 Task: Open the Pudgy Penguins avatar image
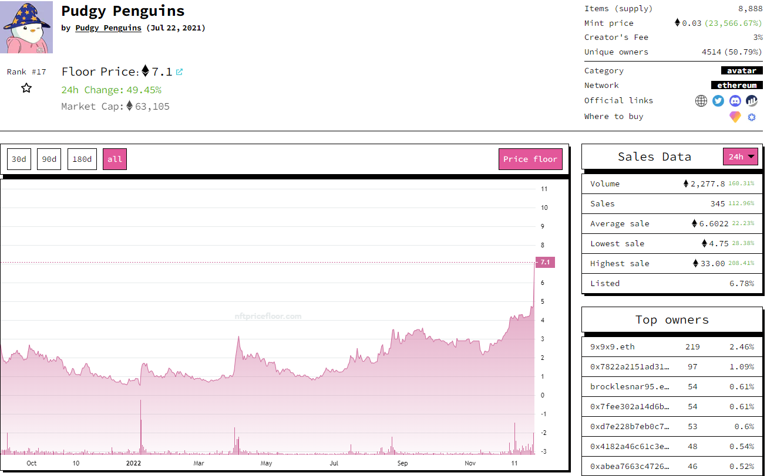(x=26, y=27)
